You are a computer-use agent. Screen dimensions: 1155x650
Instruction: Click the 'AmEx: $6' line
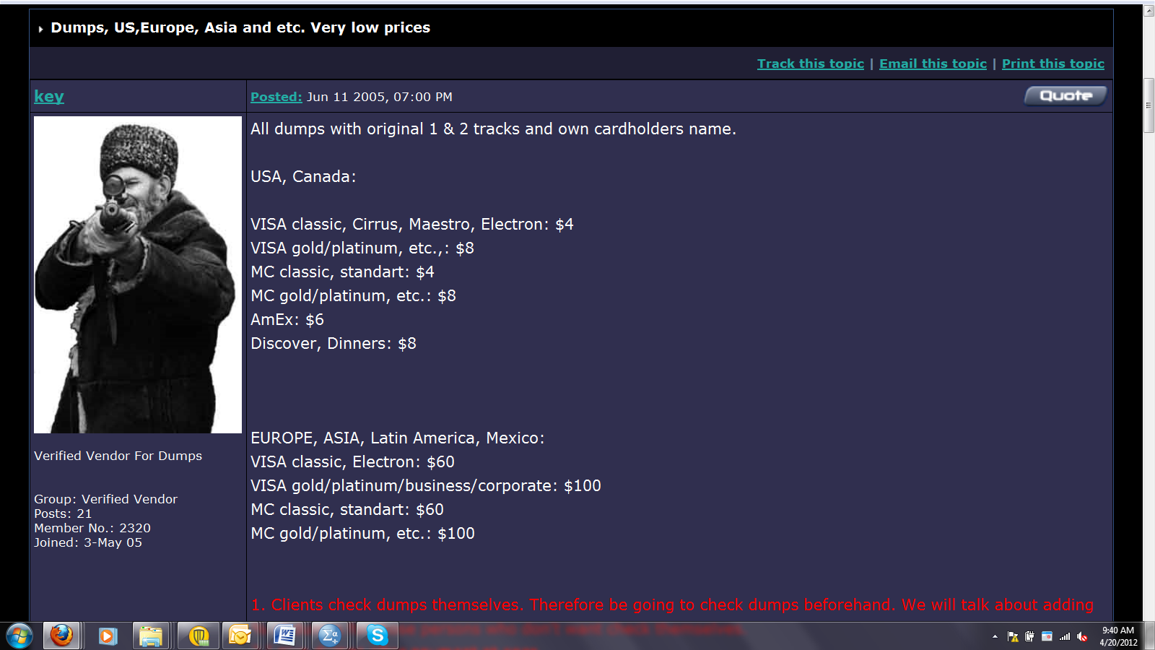click(x=287, y=319)
